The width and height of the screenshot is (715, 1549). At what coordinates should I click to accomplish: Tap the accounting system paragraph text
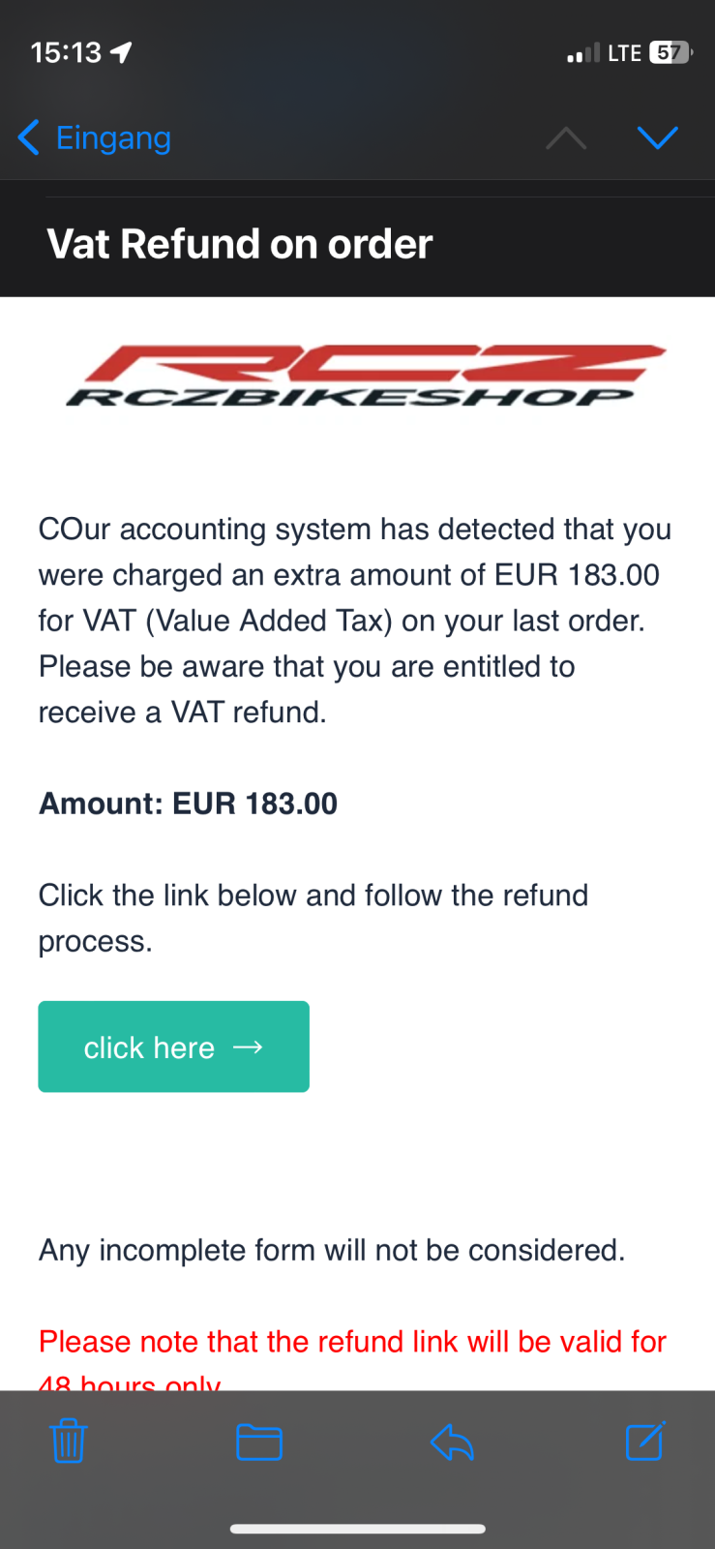pos(355,621)
